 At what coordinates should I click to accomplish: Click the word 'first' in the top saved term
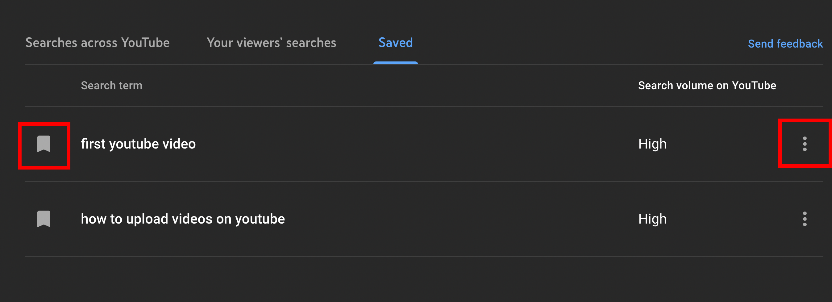[x=93, y=144]
